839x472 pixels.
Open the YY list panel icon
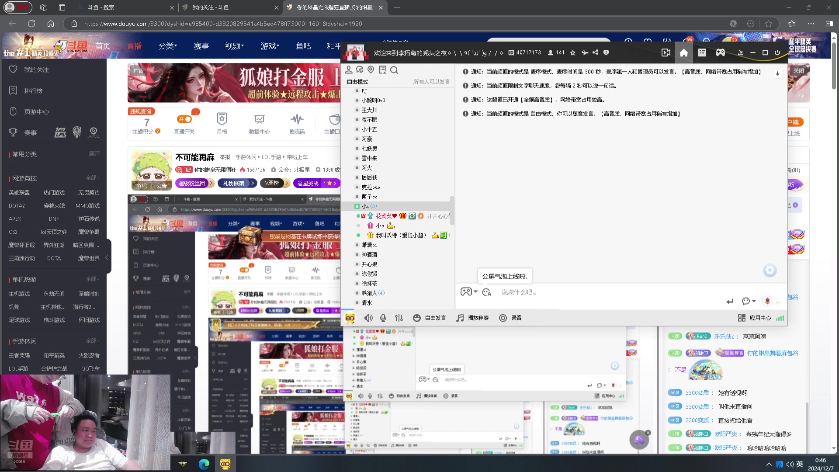tap(702, 52)
